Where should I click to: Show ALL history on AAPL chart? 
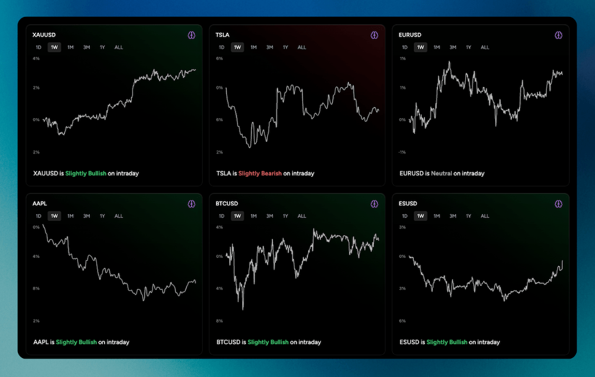pyautogui.click(x=118, y=216)
